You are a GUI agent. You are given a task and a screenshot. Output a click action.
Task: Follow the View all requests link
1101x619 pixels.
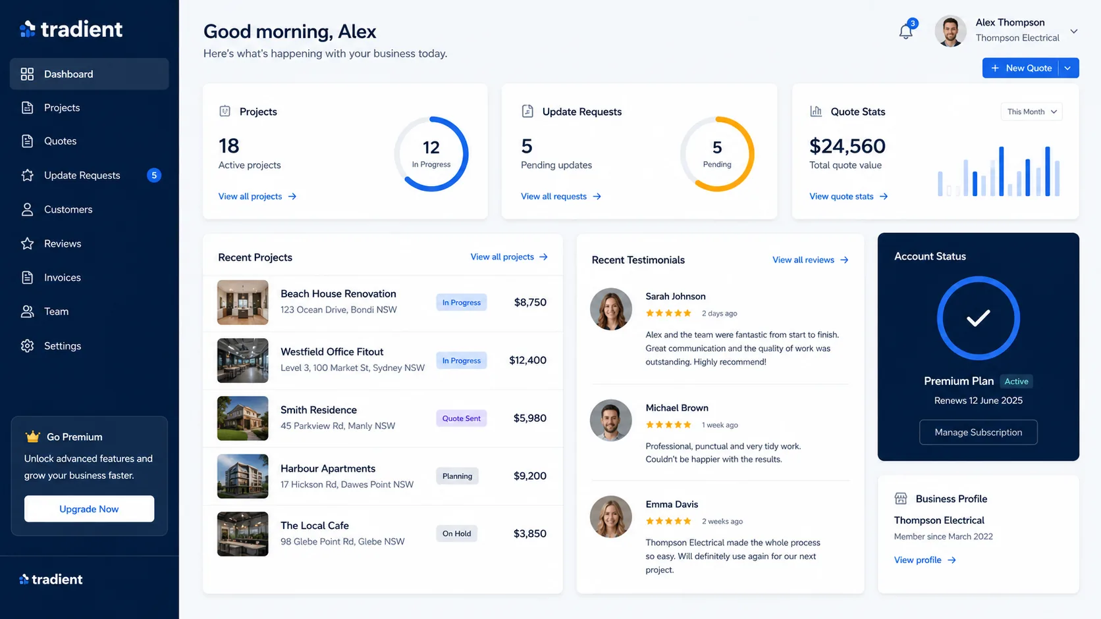pyautogui.click(x=561, y=196)
